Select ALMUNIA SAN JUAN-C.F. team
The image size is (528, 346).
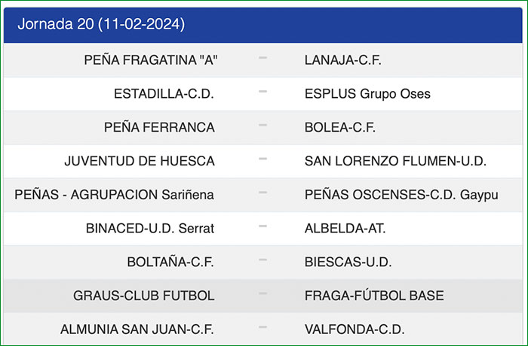pyautogui.click(x=136, y=329)
